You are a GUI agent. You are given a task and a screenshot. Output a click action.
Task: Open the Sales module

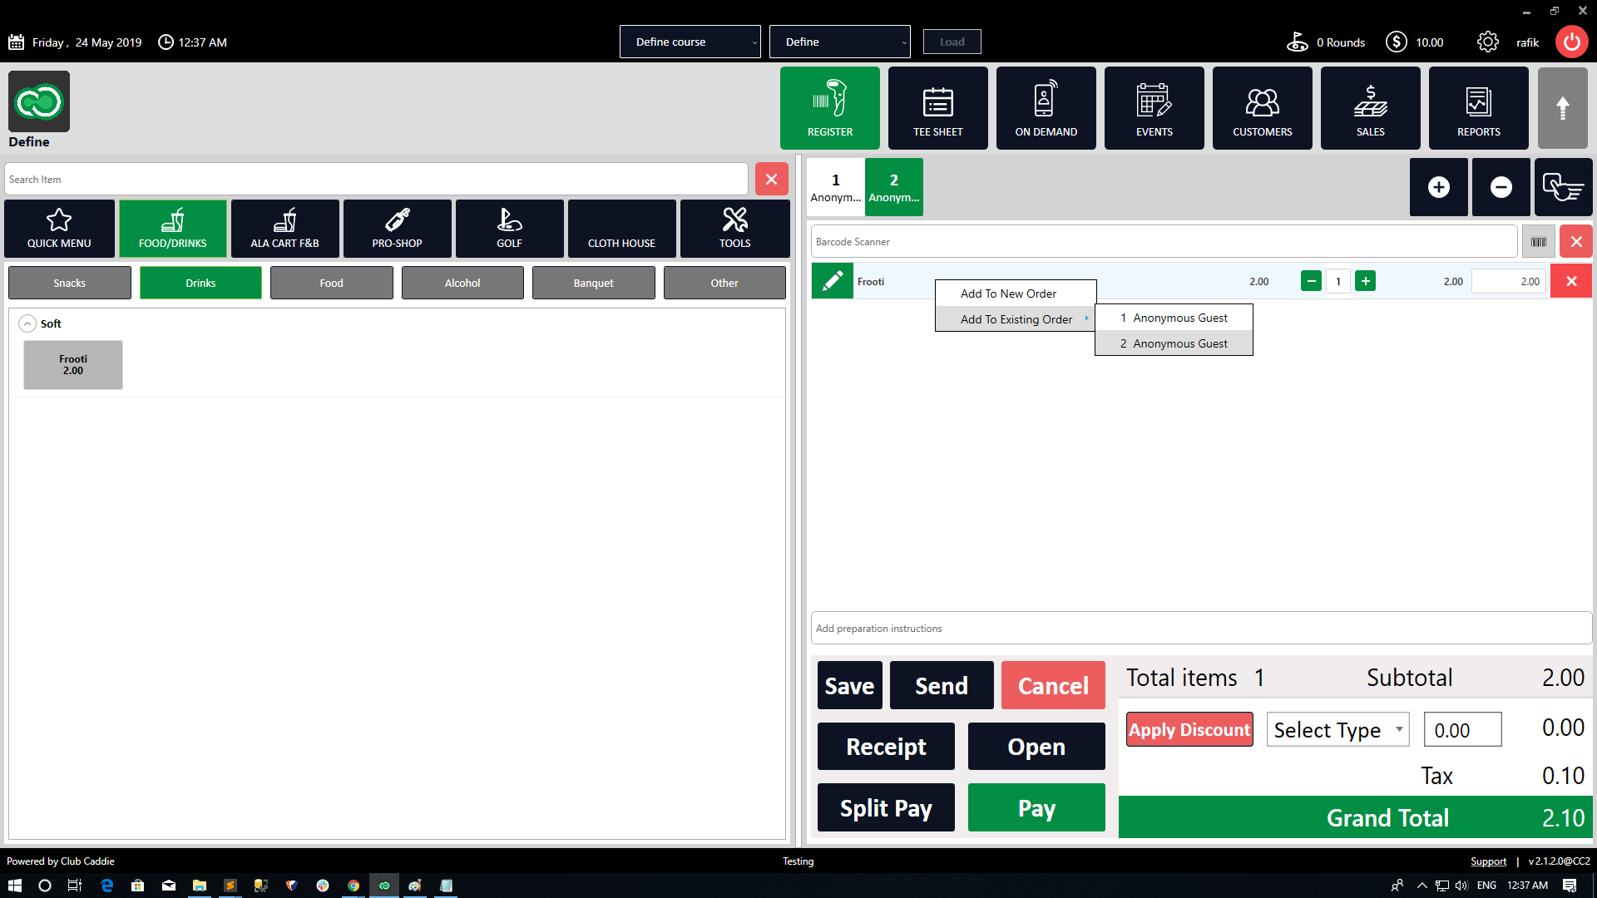coord(1370,108)
